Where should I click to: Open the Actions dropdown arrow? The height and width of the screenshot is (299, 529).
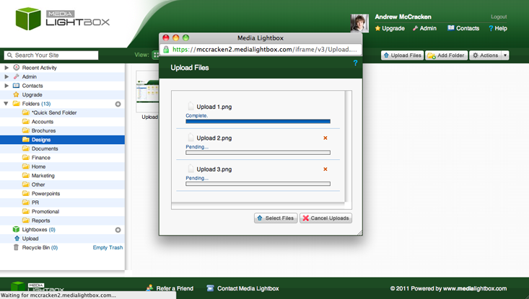505,55
